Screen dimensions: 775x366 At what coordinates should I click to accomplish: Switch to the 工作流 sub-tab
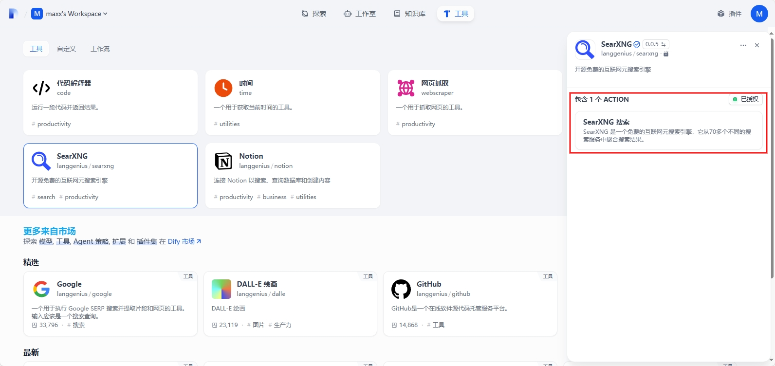[x=100, y=49]
